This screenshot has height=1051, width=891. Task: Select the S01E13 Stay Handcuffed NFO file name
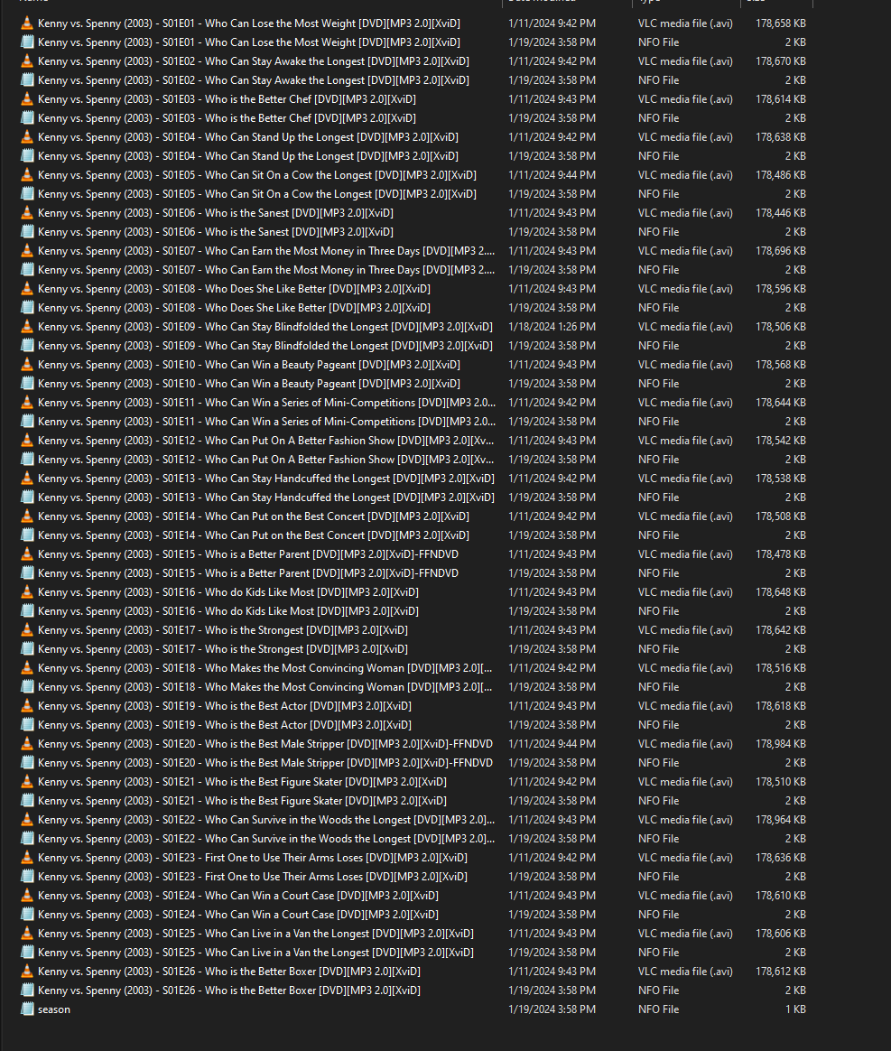point(266,497)
